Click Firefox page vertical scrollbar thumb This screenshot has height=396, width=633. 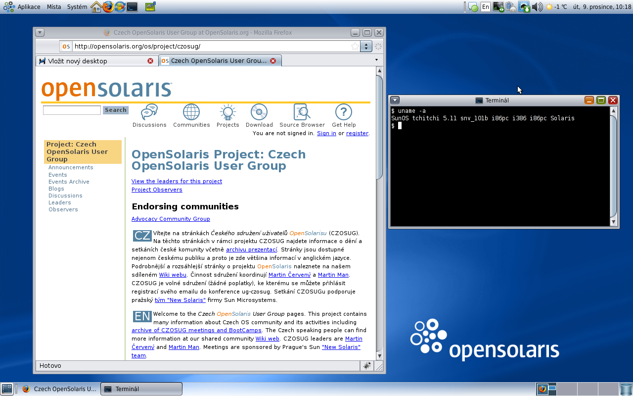pos(379,127)
